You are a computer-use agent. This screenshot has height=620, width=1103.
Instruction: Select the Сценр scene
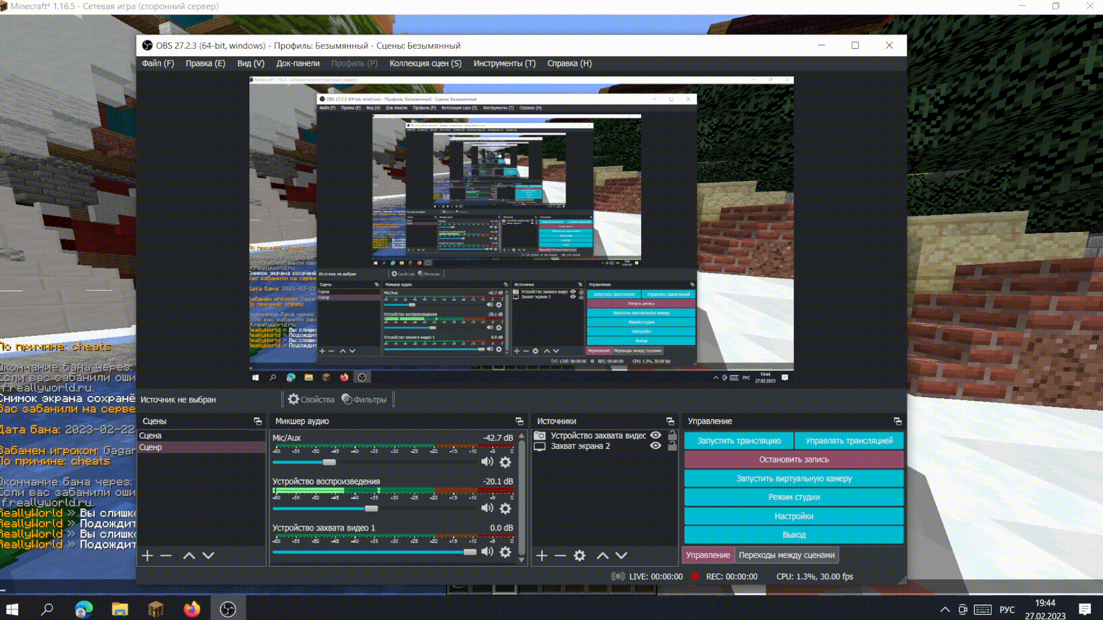tap(202, 447)
